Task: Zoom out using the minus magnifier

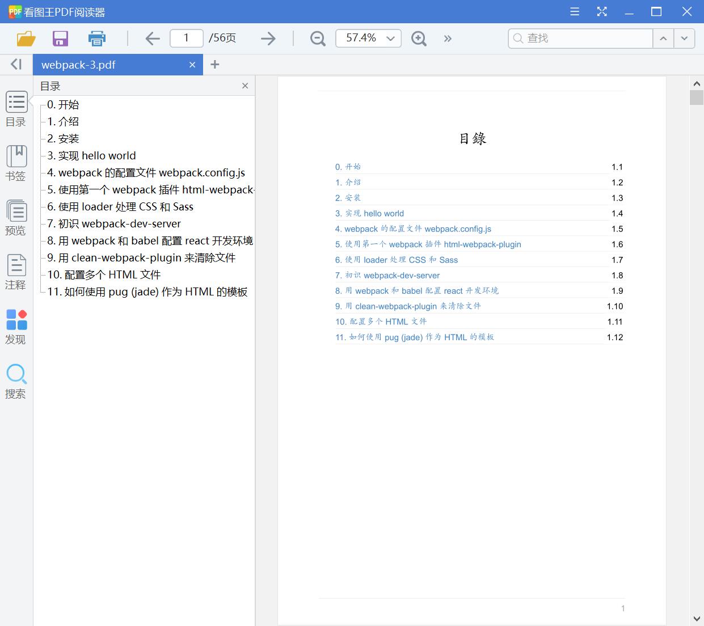Action: [x=318, y=38]
